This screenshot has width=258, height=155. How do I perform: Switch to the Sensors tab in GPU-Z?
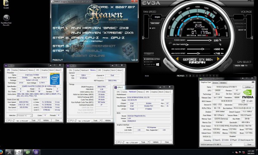[215, 83]
